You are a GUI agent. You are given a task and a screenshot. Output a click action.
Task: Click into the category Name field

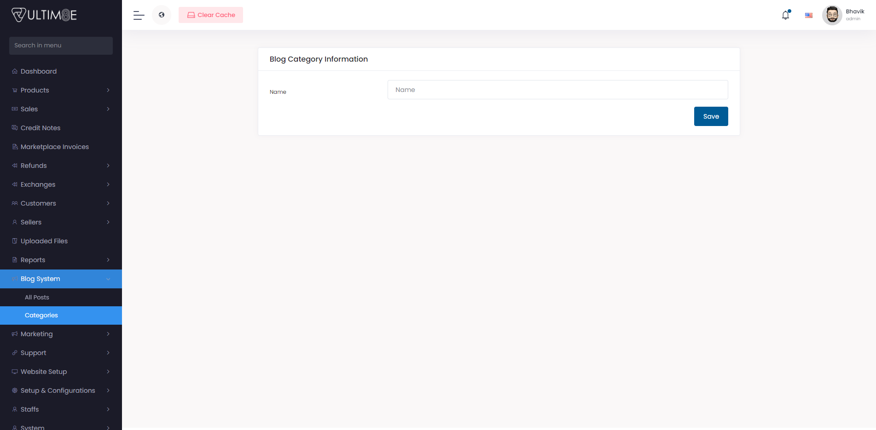click(x=557, y=90)
